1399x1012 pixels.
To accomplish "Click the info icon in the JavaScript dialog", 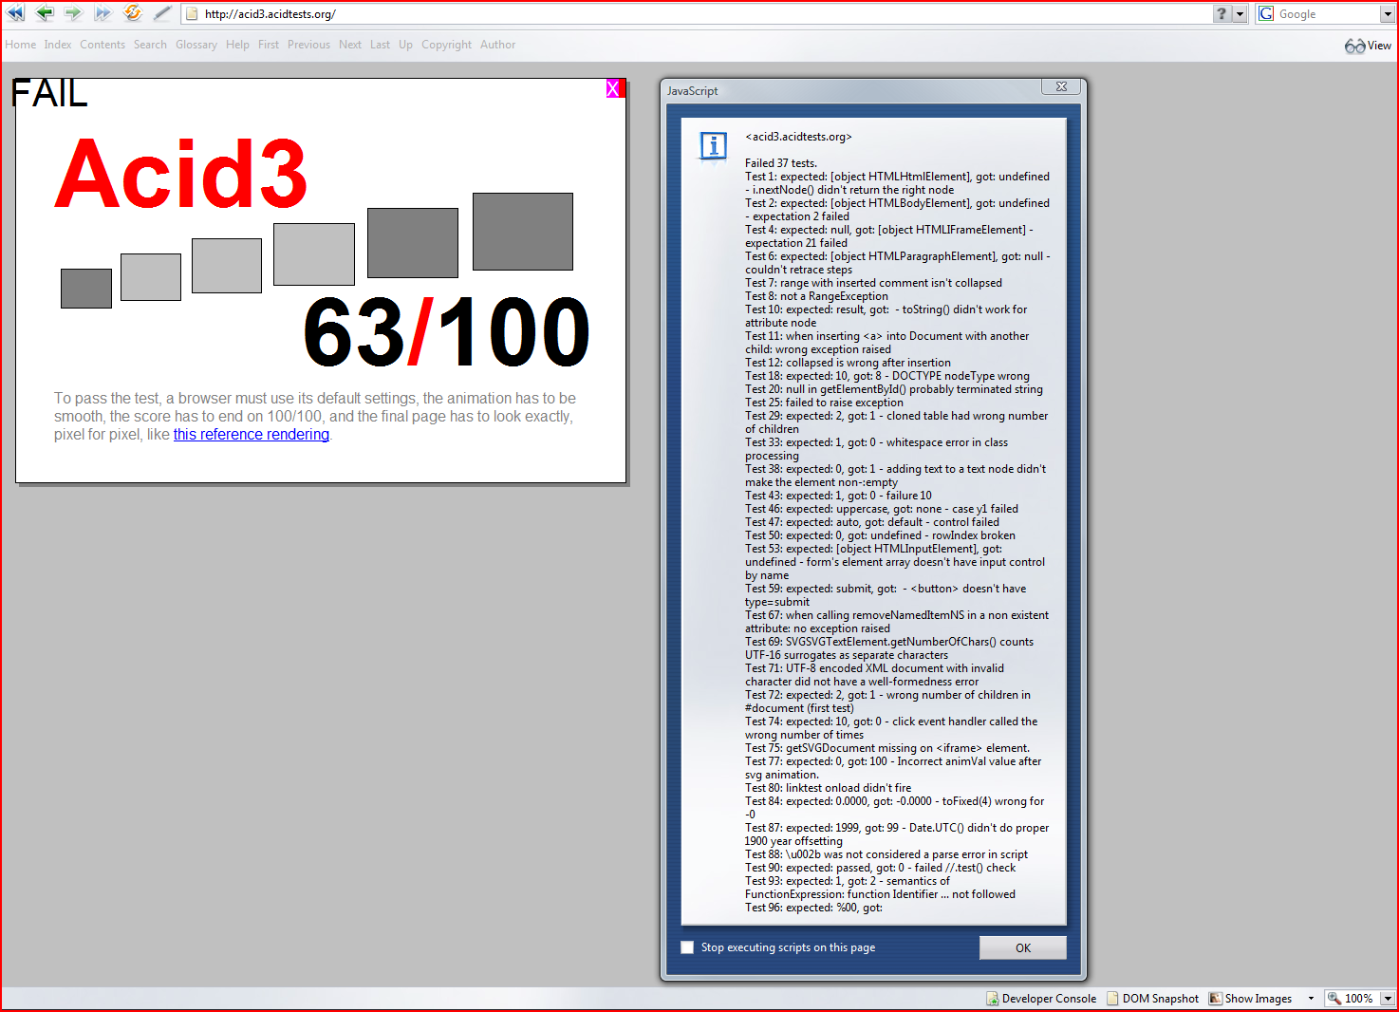I will [x=713, y=146].
